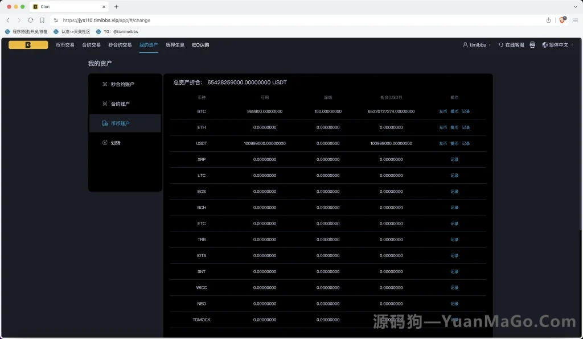583x339 pixels.
Task: Click the exchange logo in the navbar
Action: (28, 44)
